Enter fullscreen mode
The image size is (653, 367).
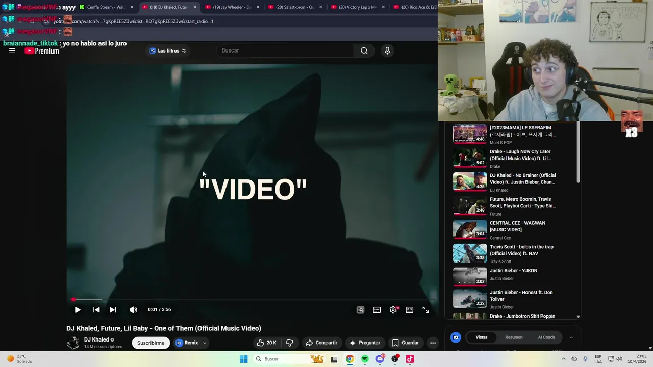click(425, 310)
